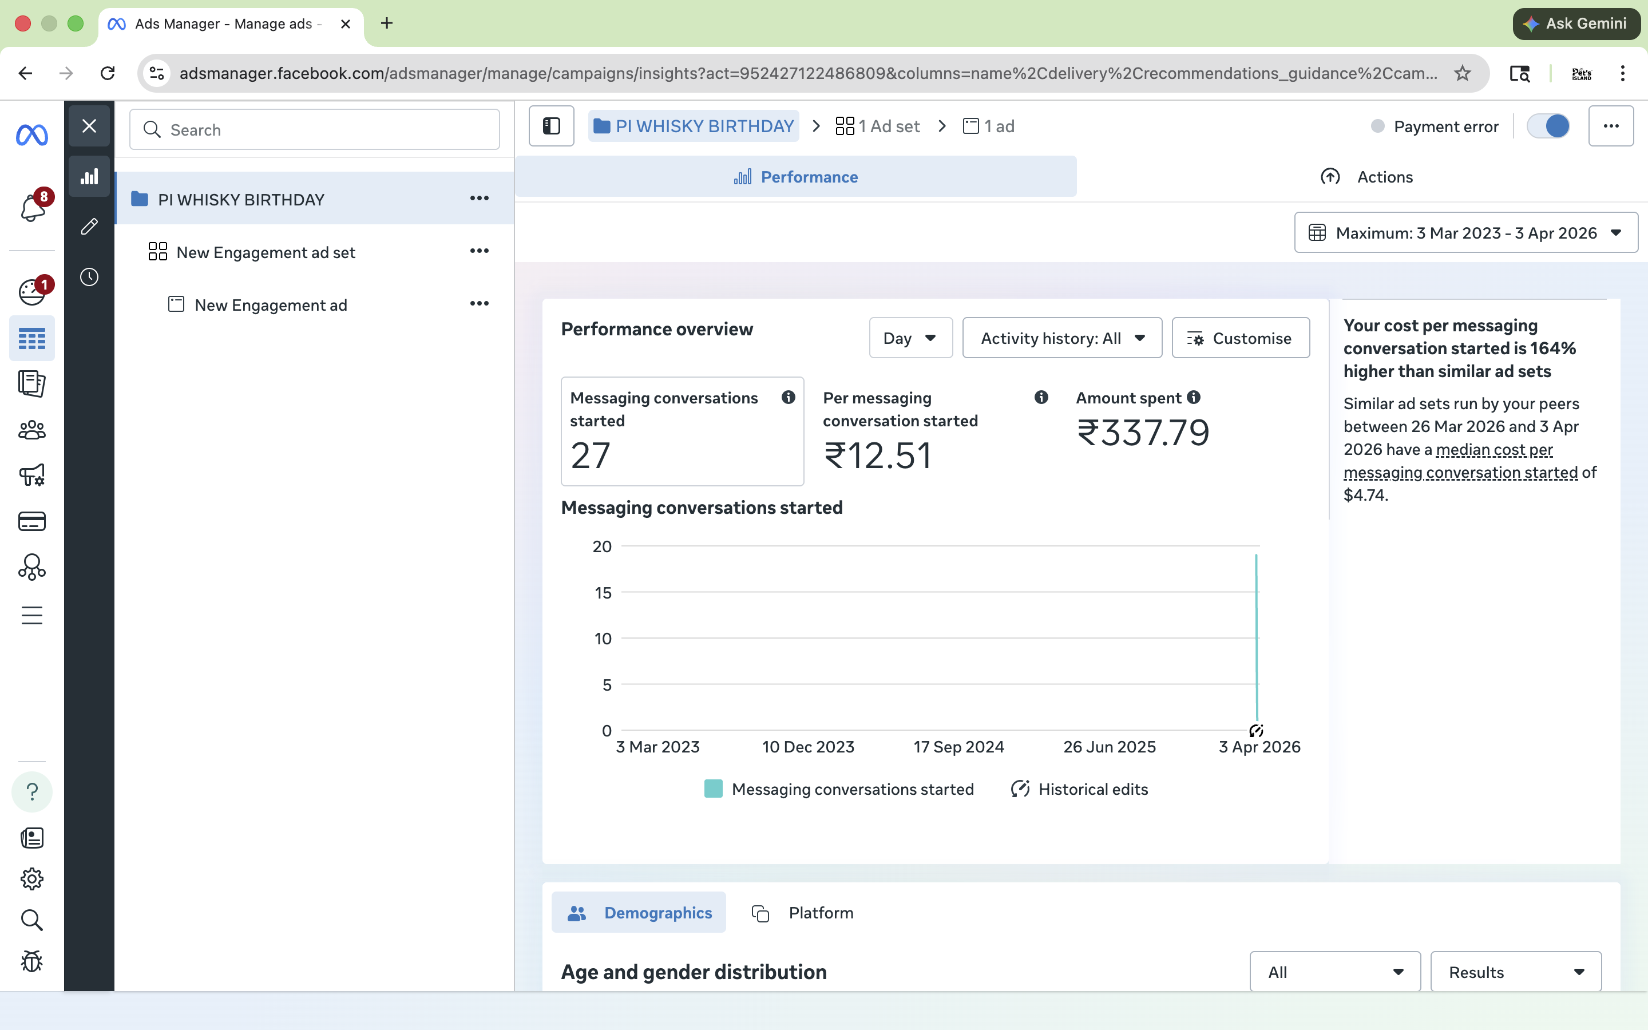Open the notifications bell icon
This screenshot has height=1030, width=1648.
32,208
